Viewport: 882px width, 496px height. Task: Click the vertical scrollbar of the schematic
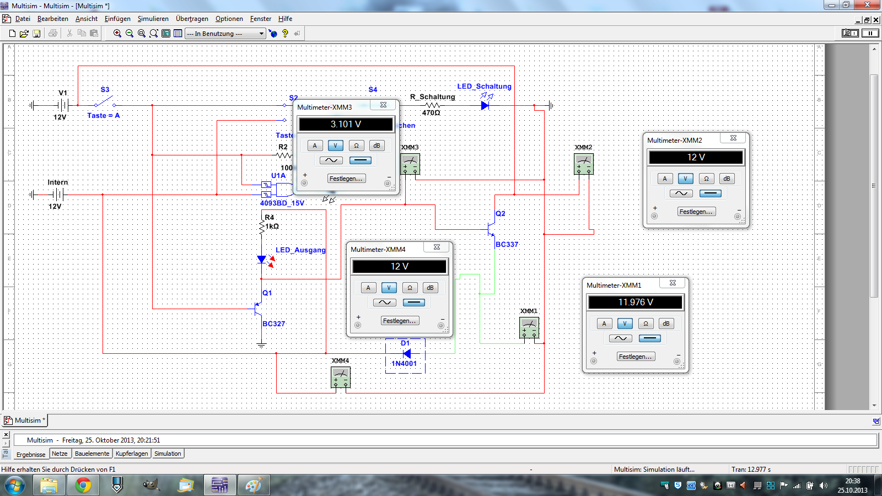point(874,185)
